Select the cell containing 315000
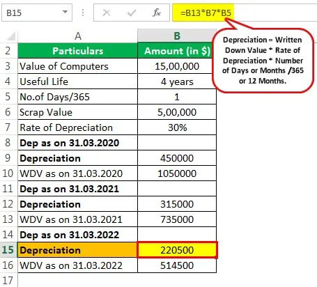The image size is (317, 287). point(177,204)
